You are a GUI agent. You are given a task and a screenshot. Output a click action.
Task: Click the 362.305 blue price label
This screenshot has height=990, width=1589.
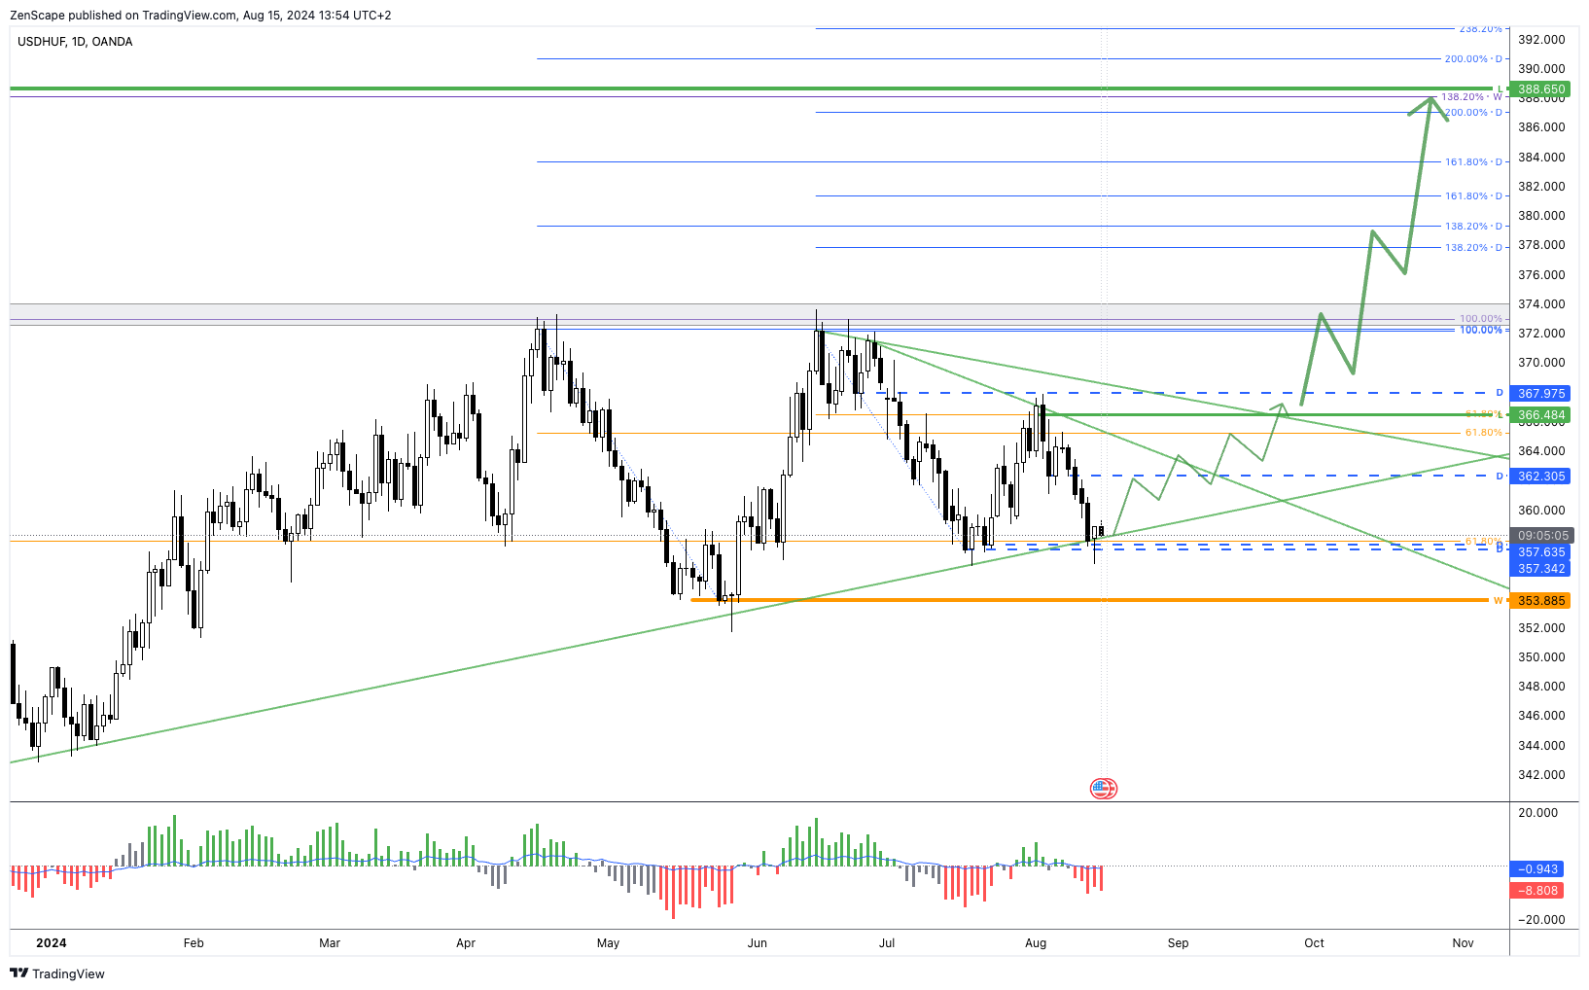1541,477
